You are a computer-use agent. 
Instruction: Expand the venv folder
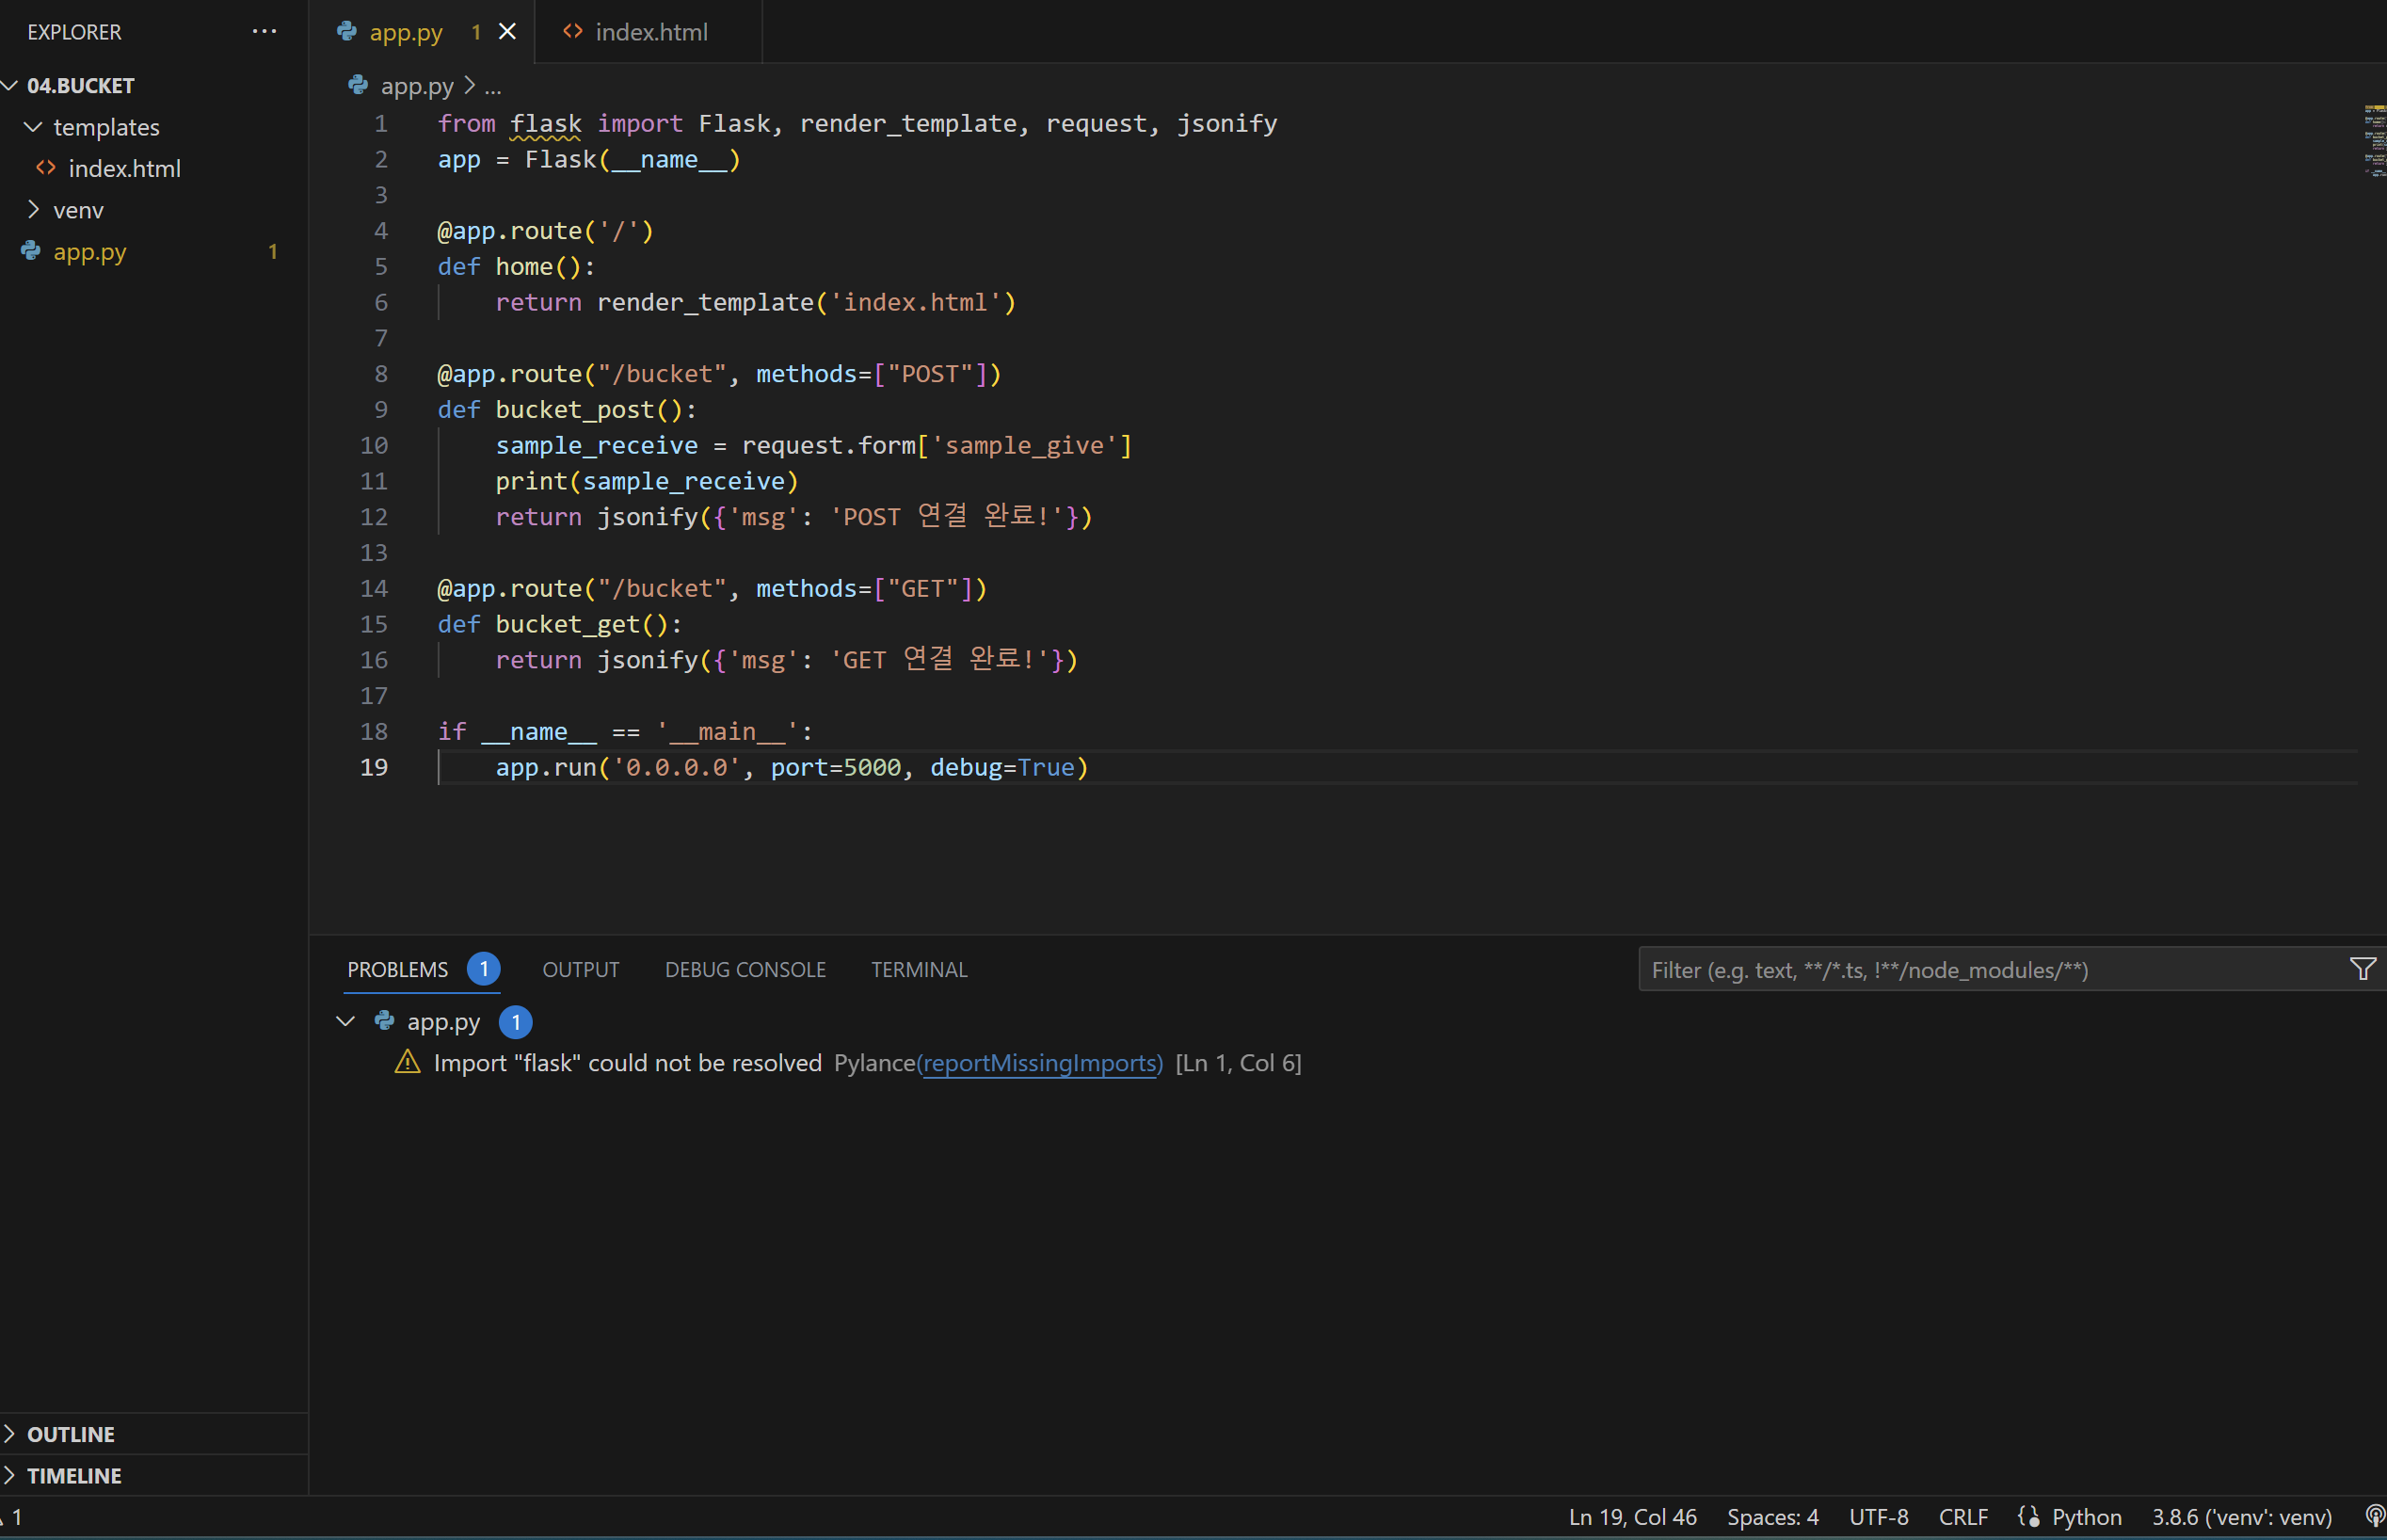[x=33, y=209]
